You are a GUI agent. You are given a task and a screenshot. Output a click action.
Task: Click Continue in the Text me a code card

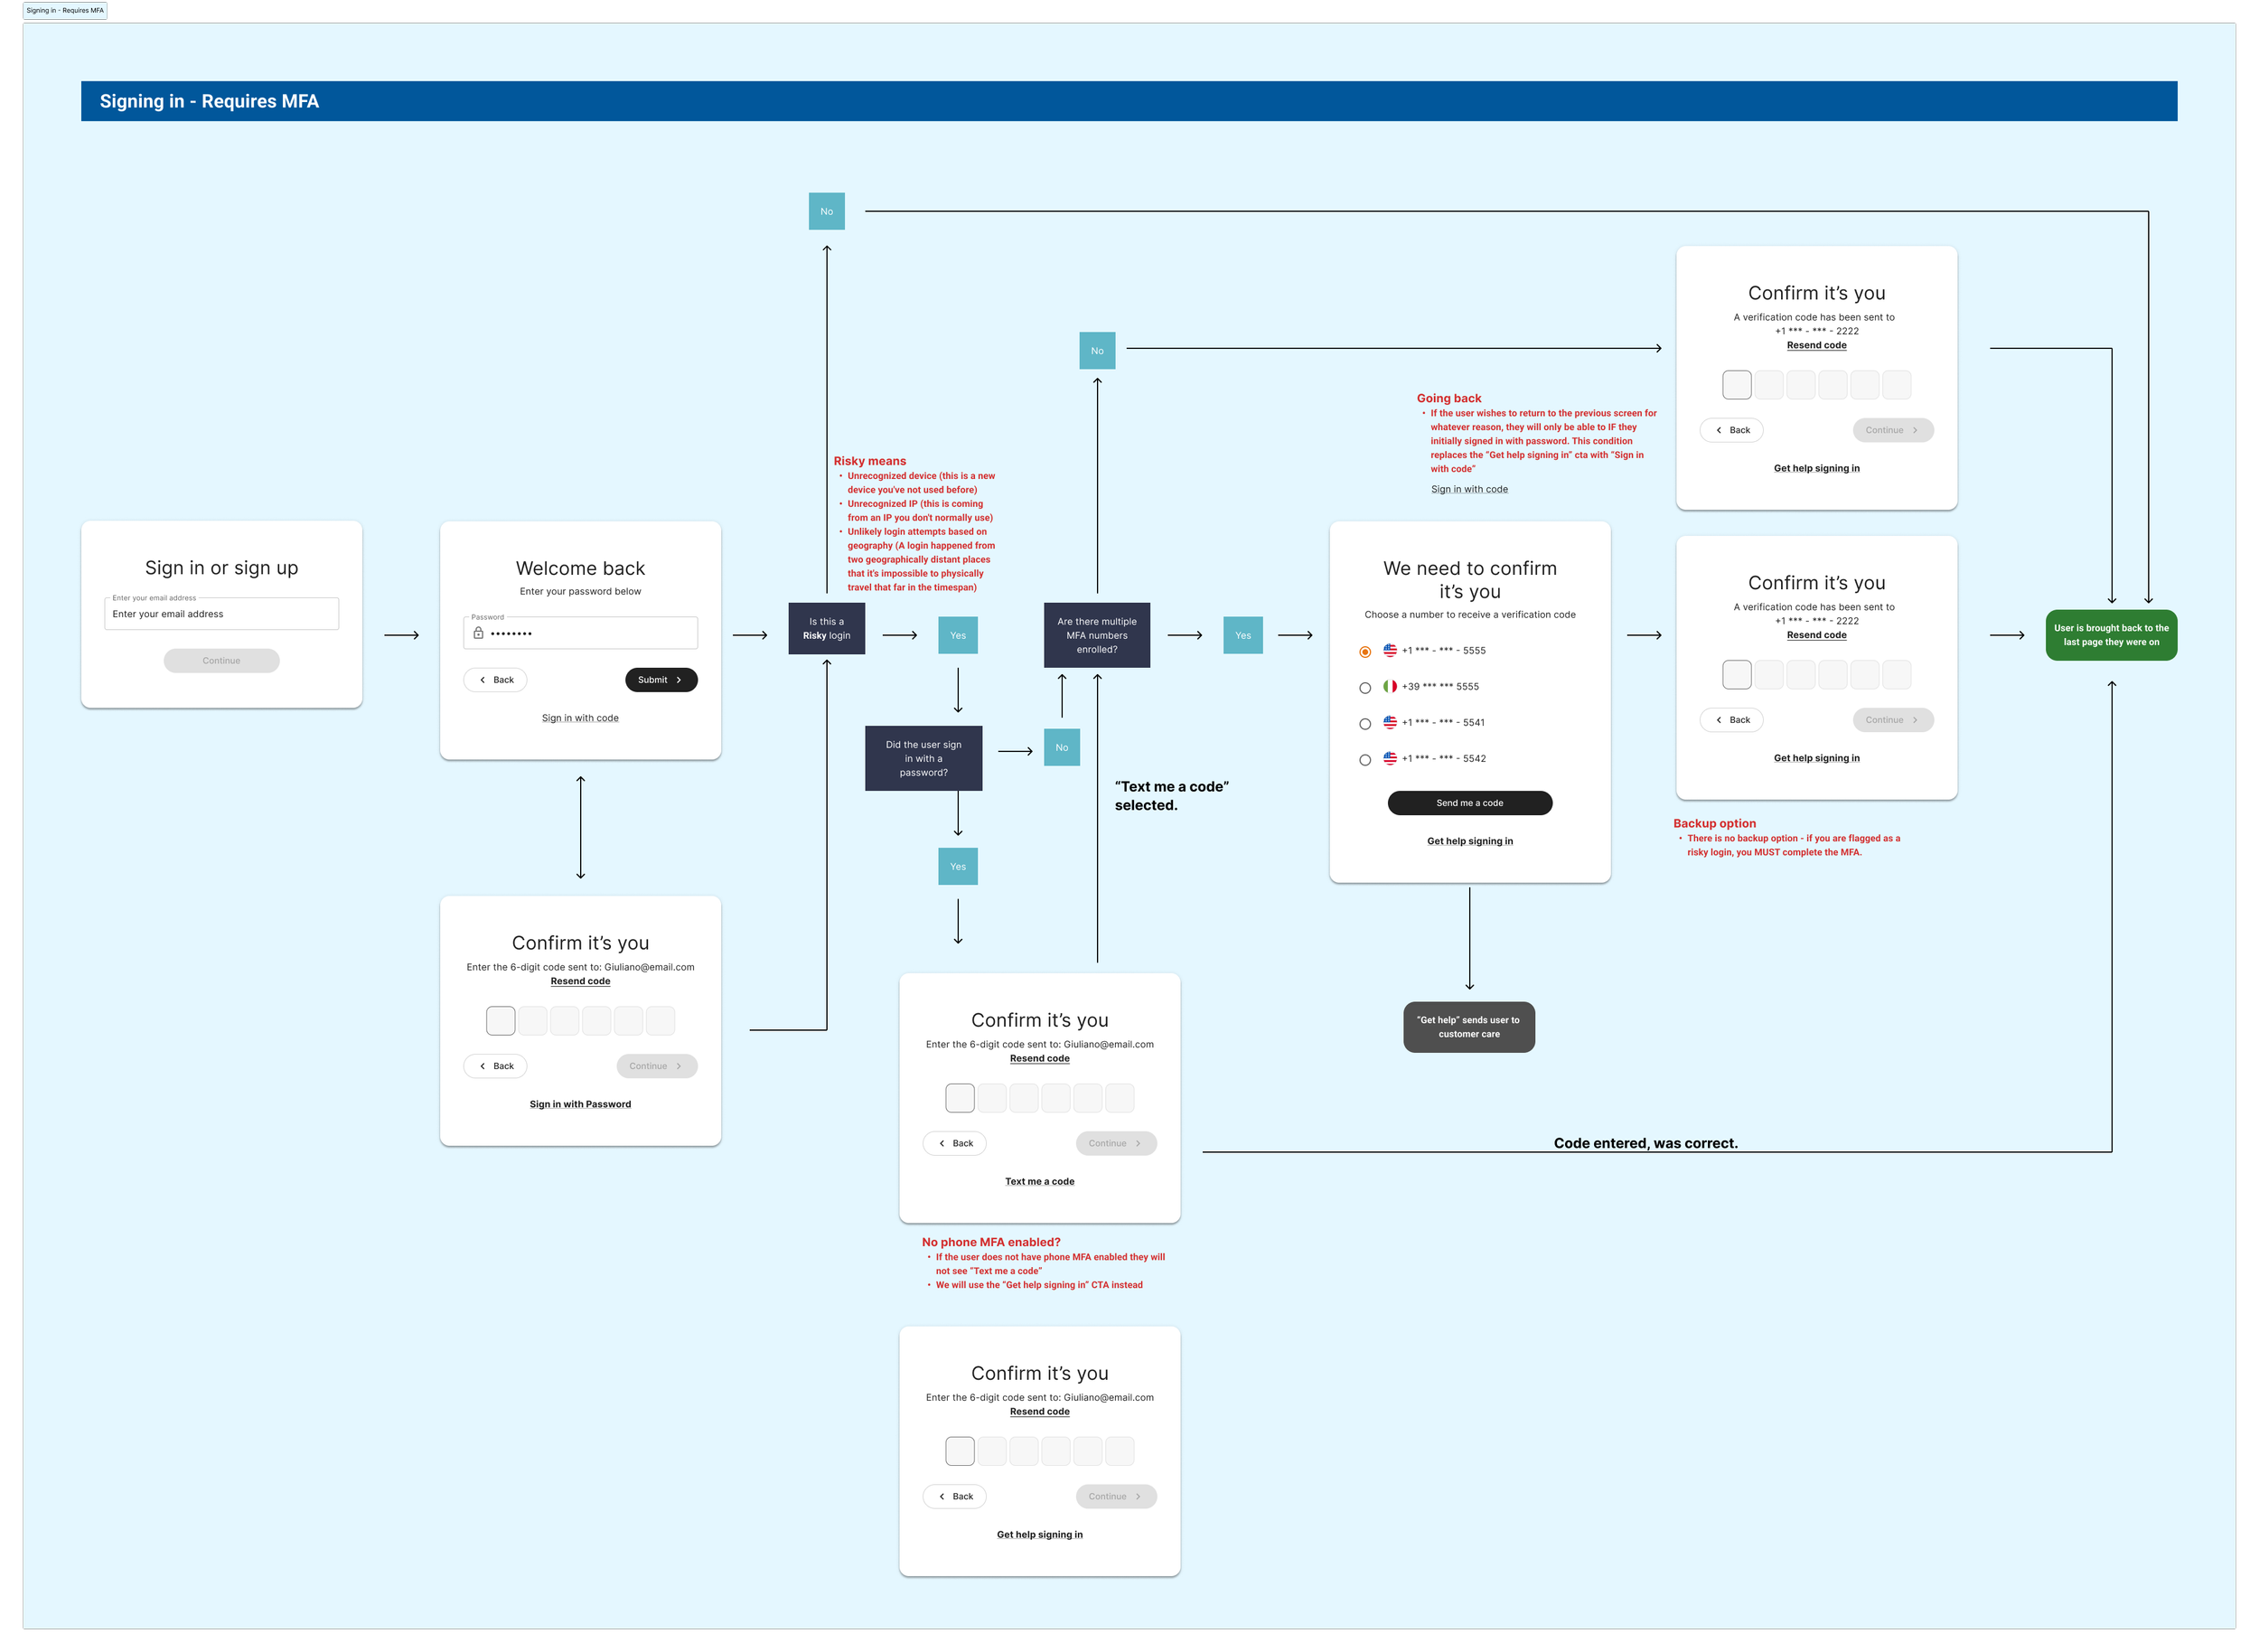(x=1115, y=1143)
